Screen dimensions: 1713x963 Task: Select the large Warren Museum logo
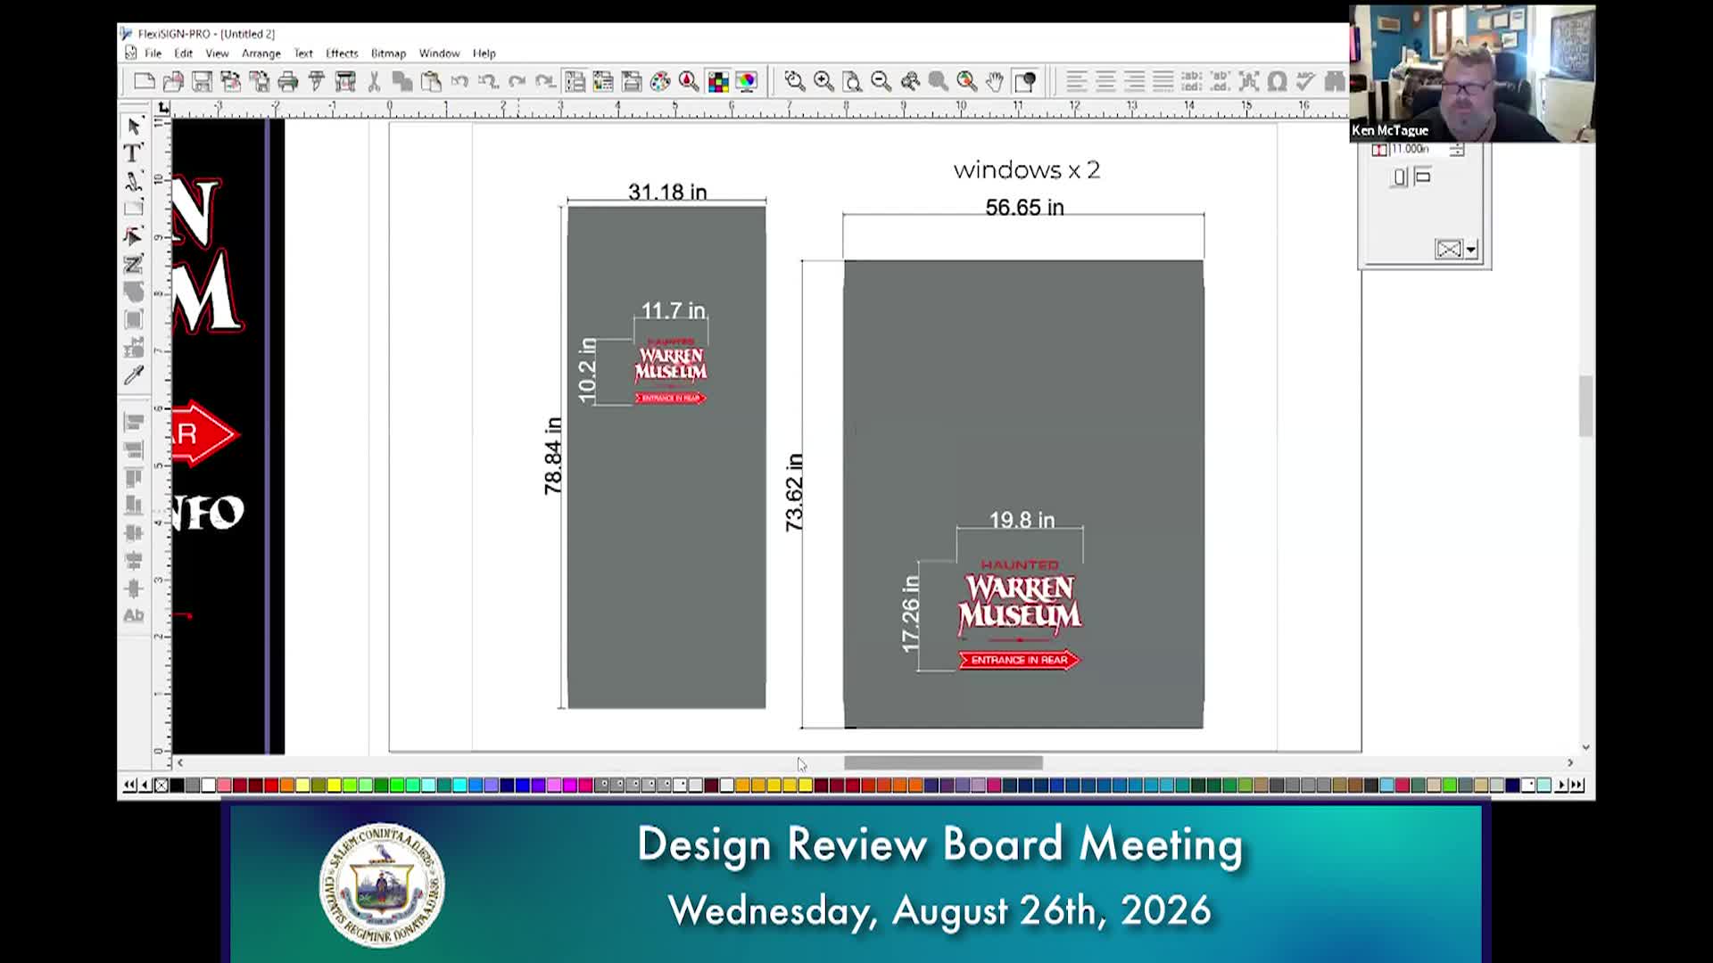click(x=1020, y=614)
